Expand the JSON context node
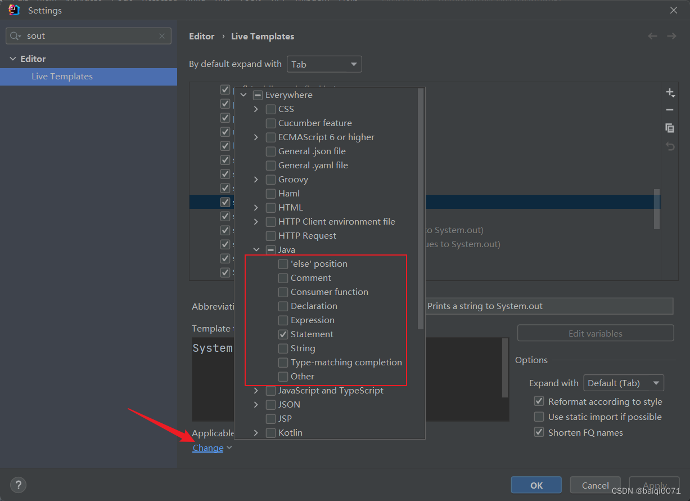690x501 pixels. coord(256,405)
